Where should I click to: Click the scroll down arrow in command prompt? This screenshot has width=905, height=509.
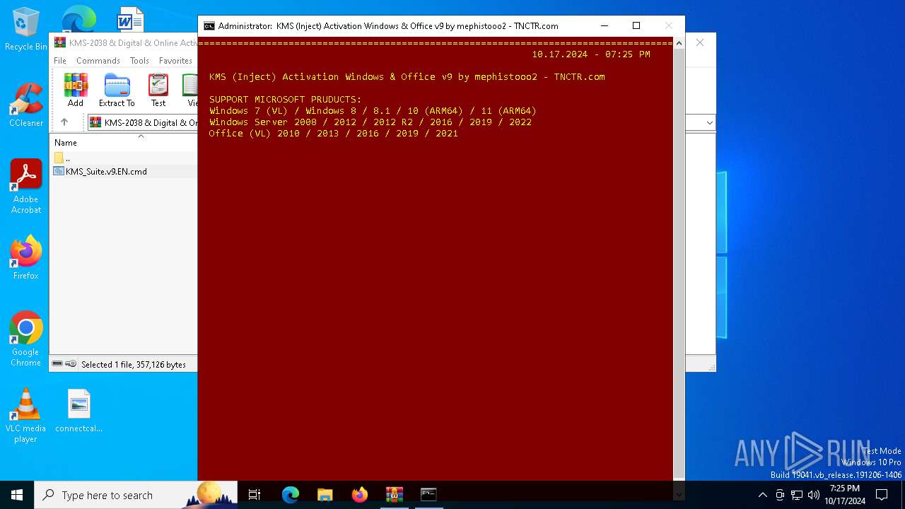(679, 494)
